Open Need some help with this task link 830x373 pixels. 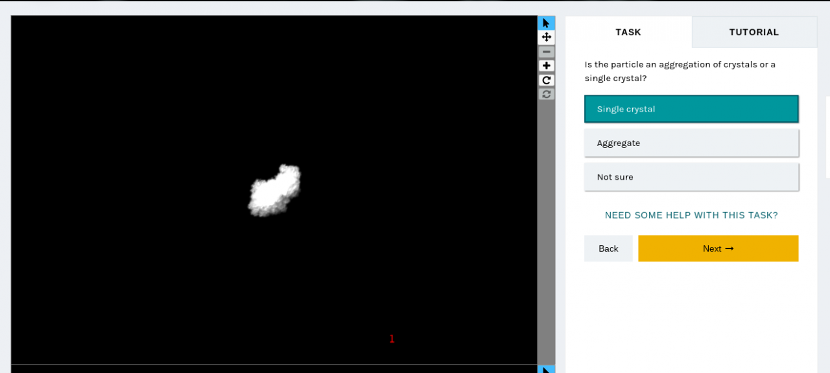point(691,215)
